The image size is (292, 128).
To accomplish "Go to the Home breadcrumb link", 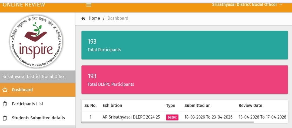I will coord(94,18).
